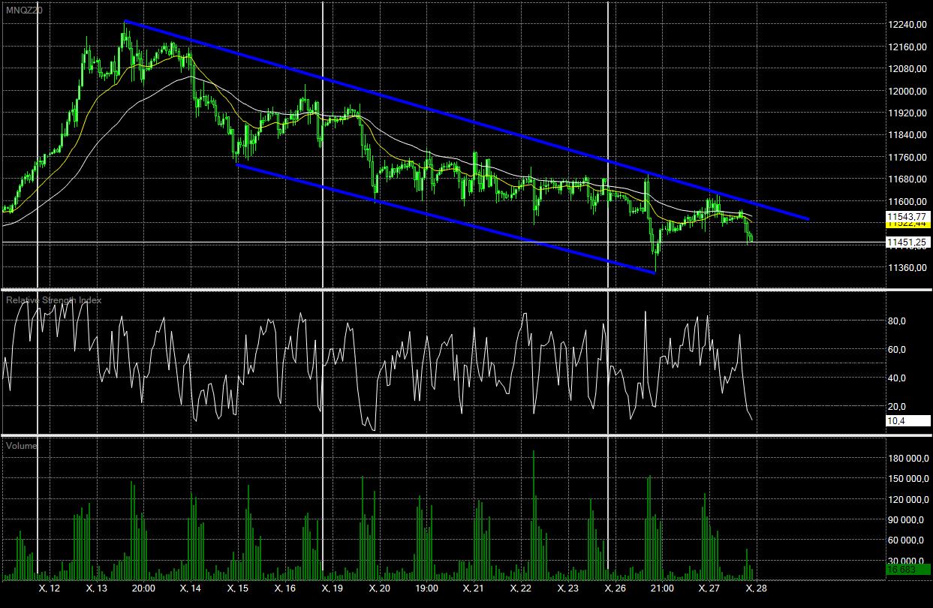
Task: Click the 150 000,0 volume axis label
Action: tap(907, 479)
